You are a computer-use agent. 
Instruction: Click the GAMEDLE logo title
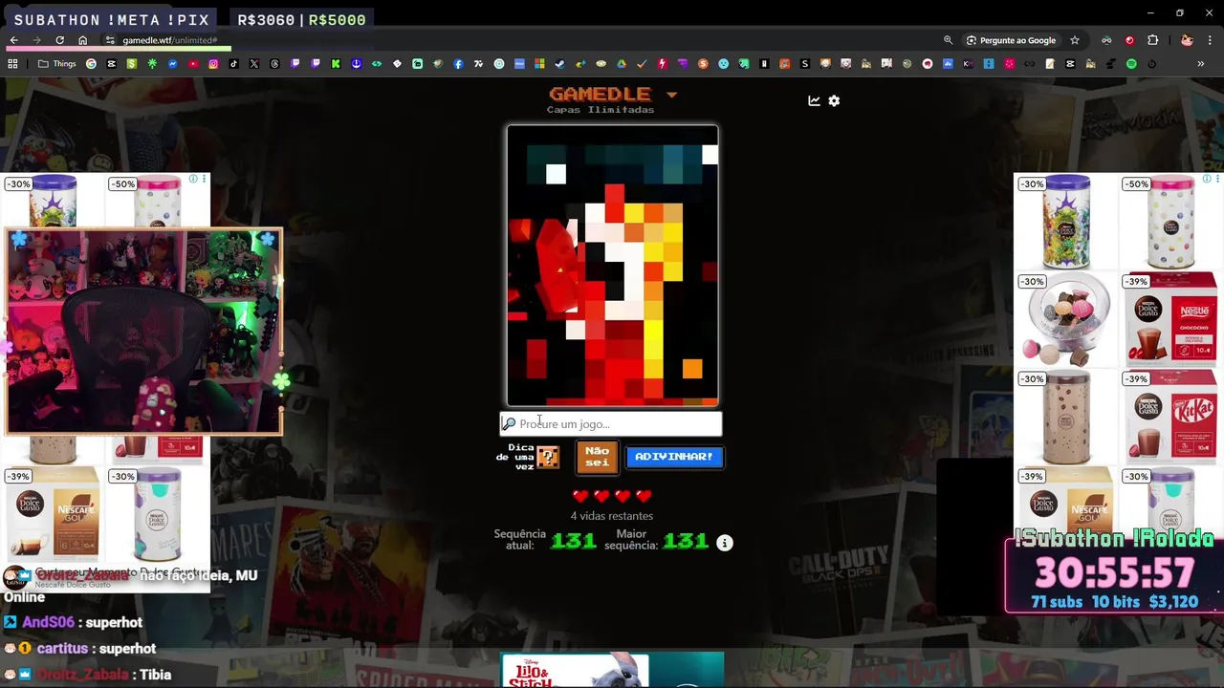(x=600, y=94)
